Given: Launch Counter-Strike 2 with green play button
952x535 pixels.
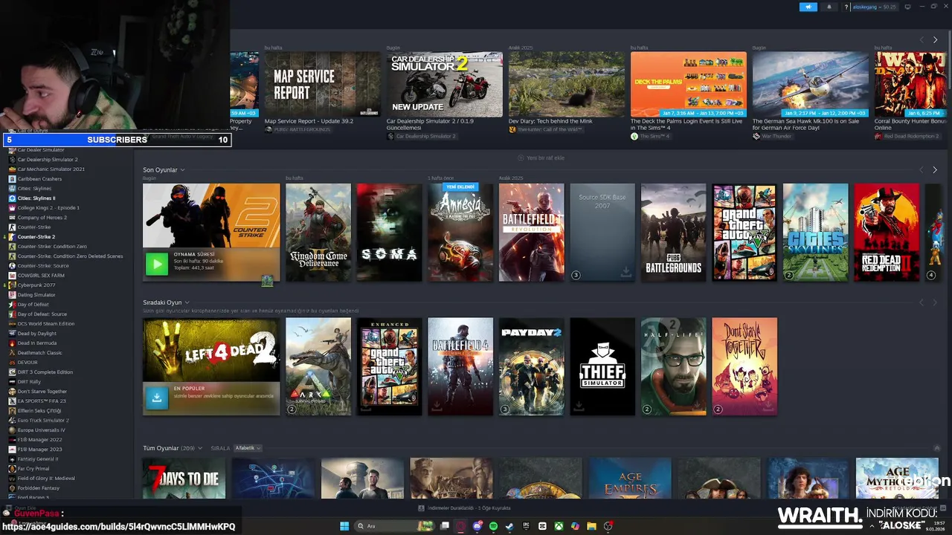Looking at the screenshot, I should pos(156,264).
